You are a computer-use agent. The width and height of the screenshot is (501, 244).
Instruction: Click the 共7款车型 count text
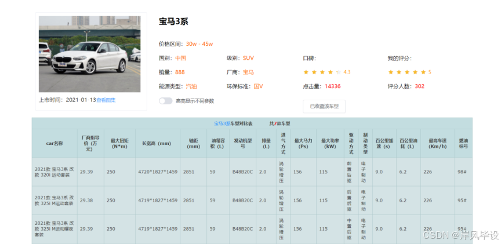coord(279,123)
